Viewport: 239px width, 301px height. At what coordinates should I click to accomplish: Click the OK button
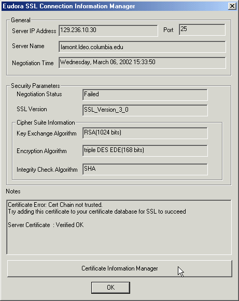point(110,288)
